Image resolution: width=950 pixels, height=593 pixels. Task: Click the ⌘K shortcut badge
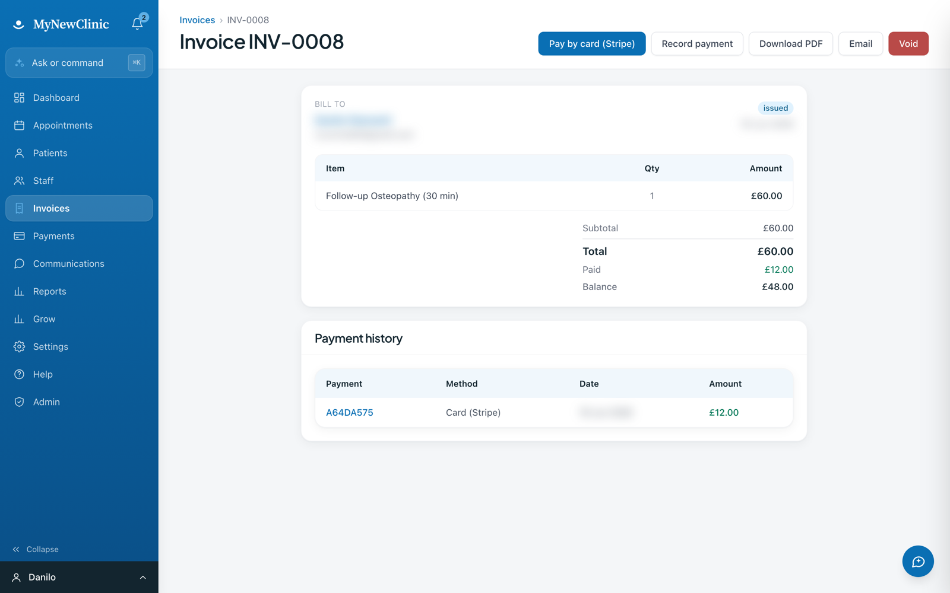click(x=137, y=62)
